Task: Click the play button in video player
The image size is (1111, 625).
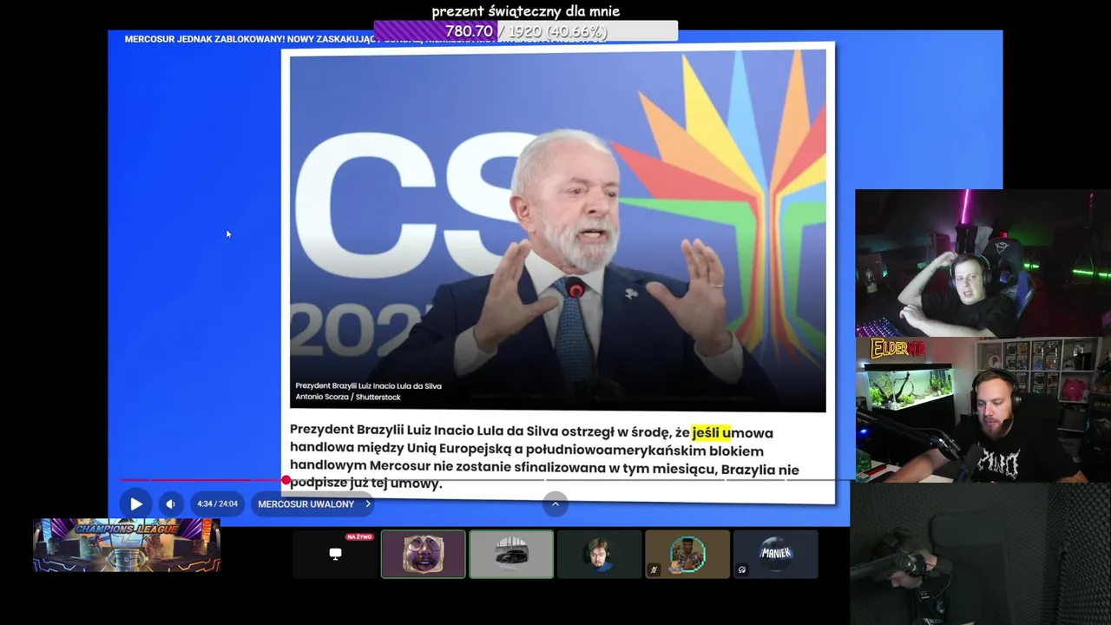Action: pyautogui.click(x=136, y=503)
